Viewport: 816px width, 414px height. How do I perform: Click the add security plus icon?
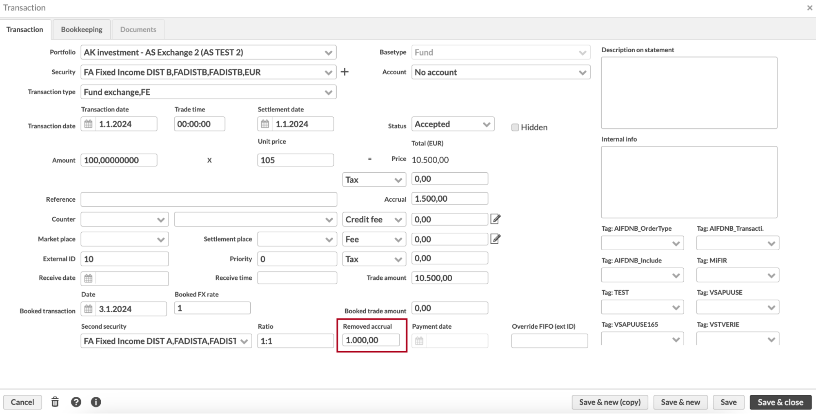[345, 72]
